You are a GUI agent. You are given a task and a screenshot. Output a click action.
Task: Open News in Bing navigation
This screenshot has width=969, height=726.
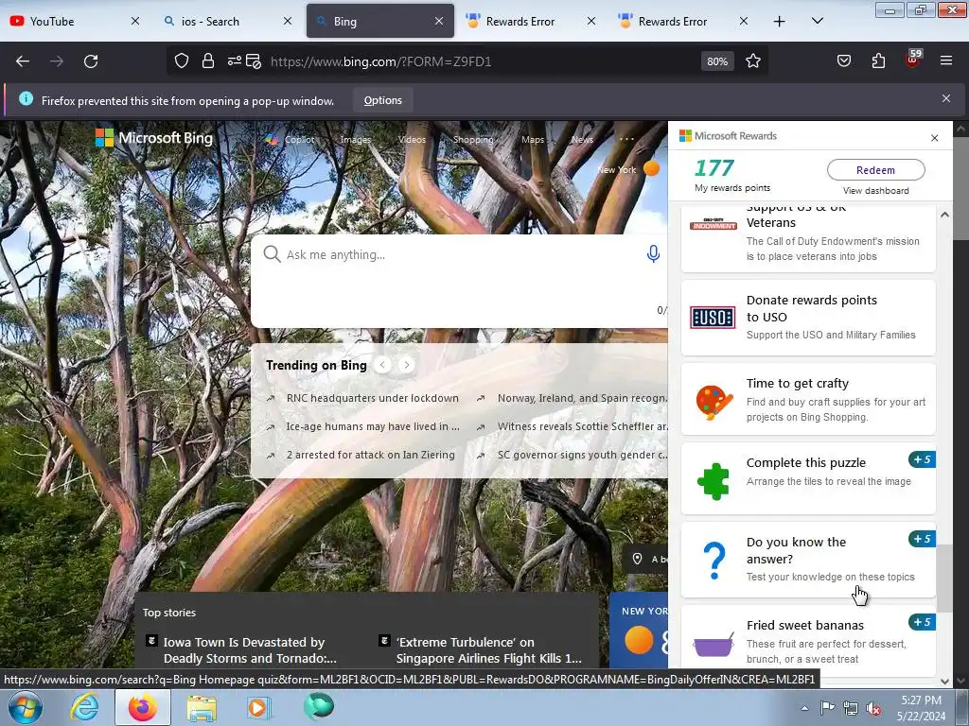point(582,140)
